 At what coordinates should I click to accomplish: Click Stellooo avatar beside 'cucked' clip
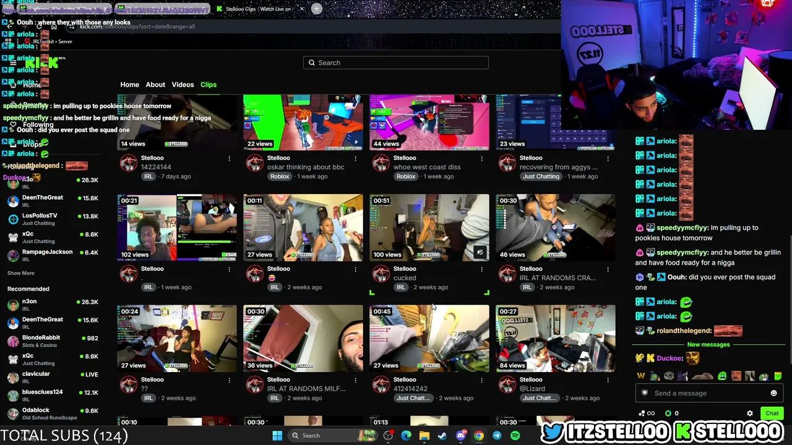pos(381,274)
